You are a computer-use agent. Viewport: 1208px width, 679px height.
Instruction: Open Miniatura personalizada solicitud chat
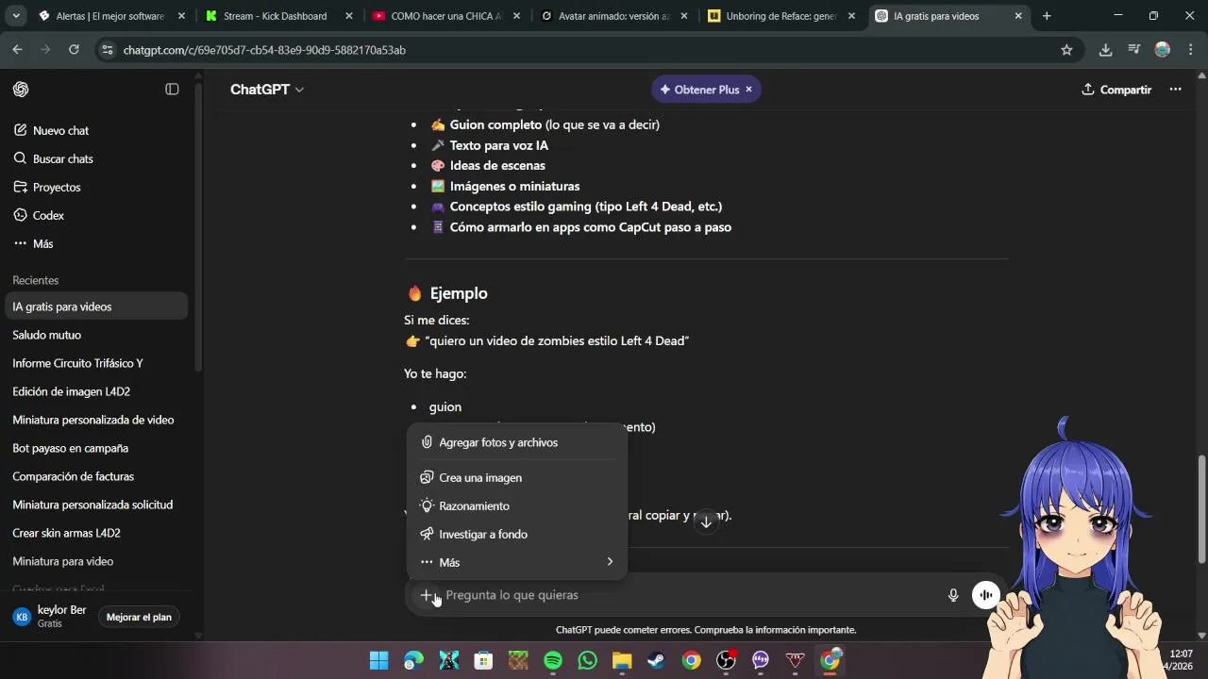click(x=96, y=505)
